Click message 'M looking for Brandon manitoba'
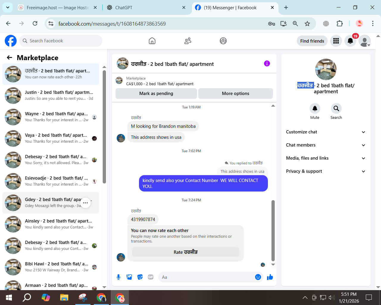Image resolution: width=381 pixels, height=305 pixels. (x=163, y=126)
